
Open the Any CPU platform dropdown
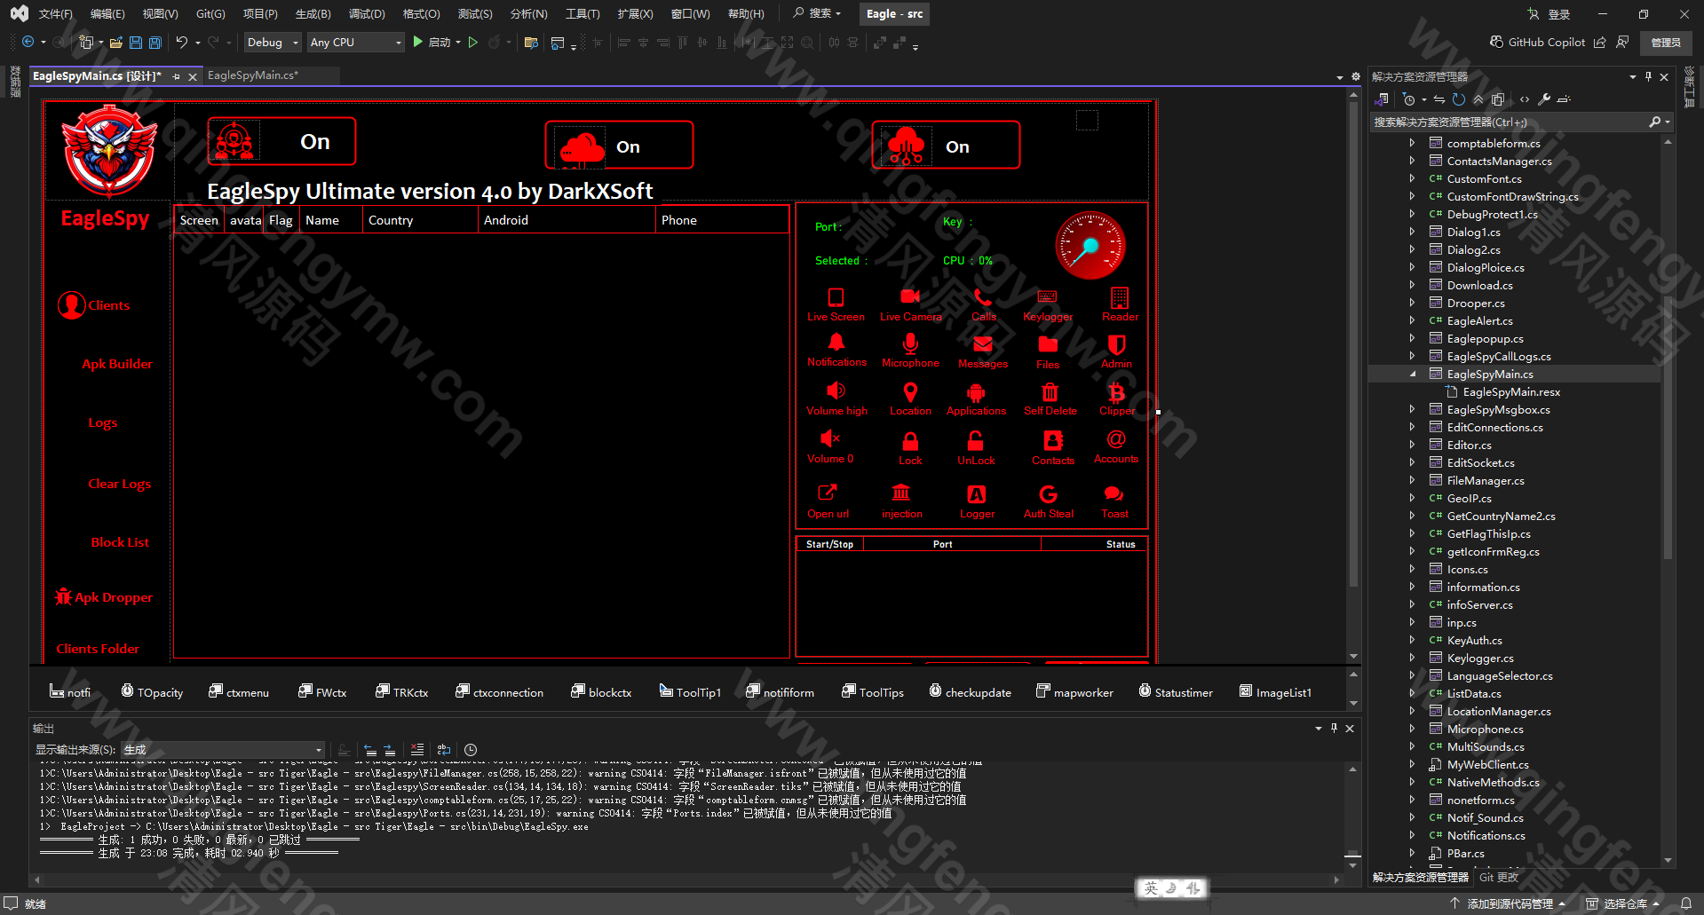355,43
